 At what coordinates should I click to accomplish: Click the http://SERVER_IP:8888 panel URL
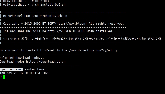click(x=66, y=31)
